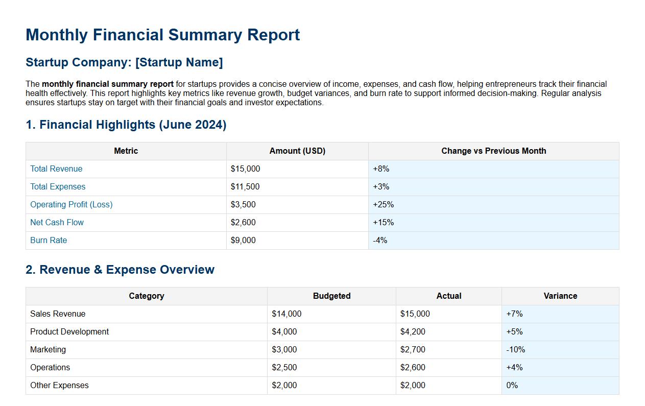The width and height of the screenshot is (645, 406).
Task: Select the Product Development budgeted amount $4,000
Action: click(x=284, y=331)
